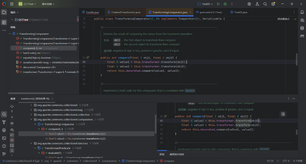
Task: Open the Database tool window
Action: pos(302,28)
